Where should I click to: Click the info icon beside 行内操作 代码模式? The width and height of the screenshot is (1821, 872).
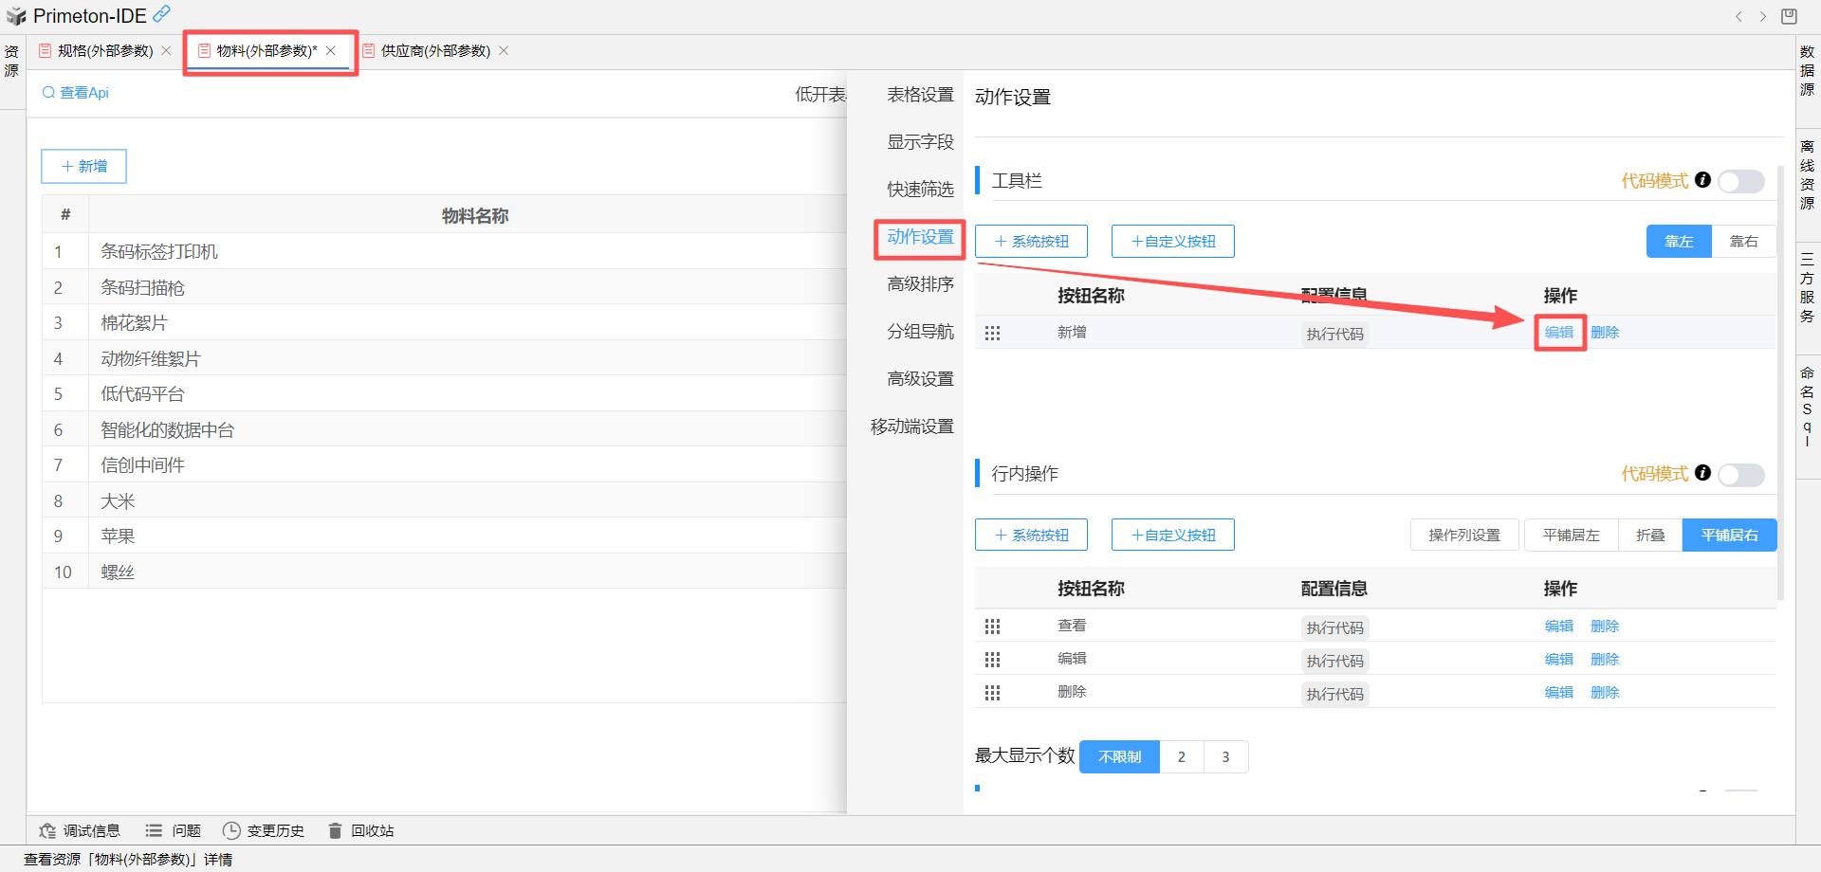point(1702,473)
